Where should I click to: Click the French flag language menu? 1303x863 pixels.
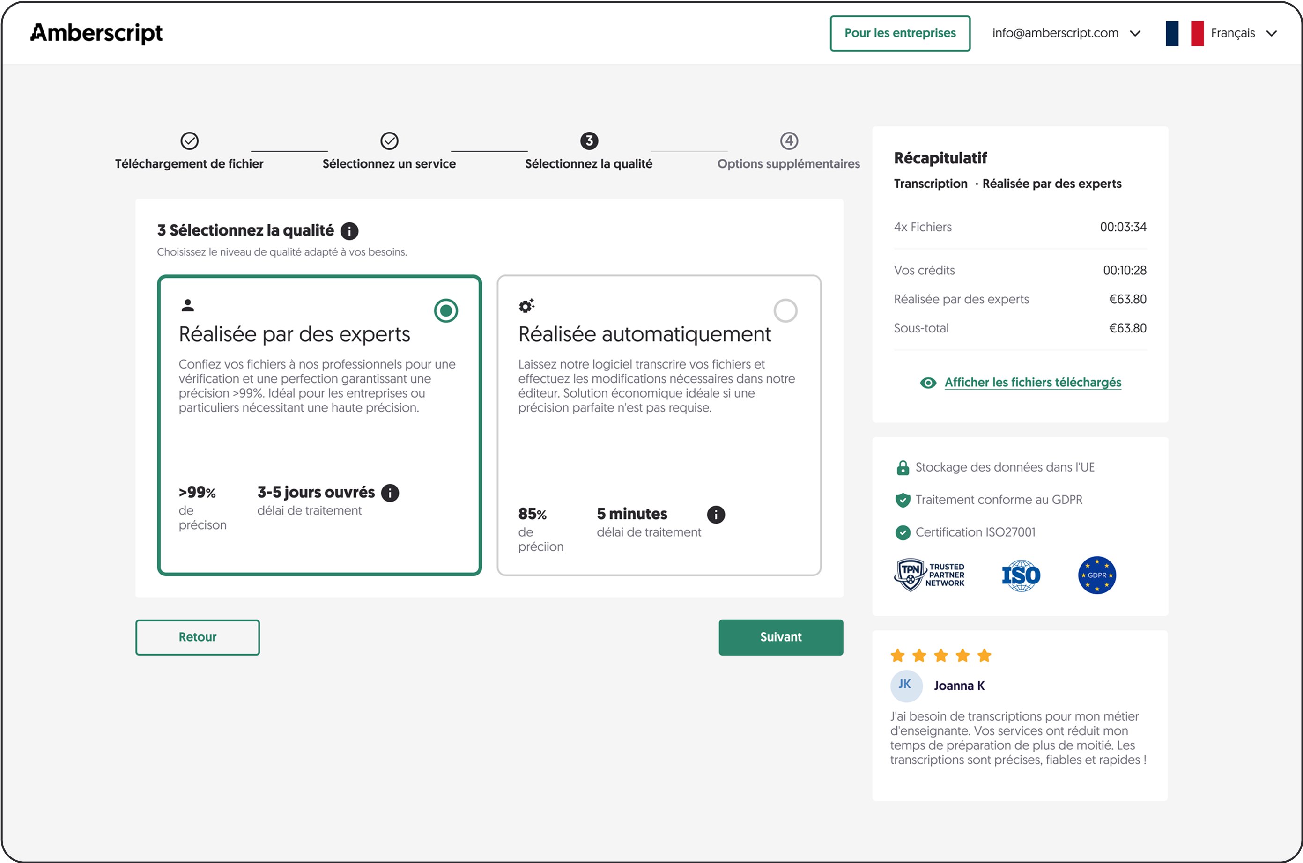pyautogui.click(x=1184, y=33)
